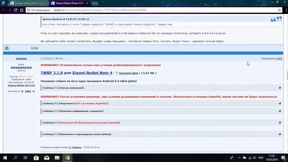The width and height of the screenshot is (288, 162).
Task: Click the file icon beside recovery.img
Action: point(117,73)
